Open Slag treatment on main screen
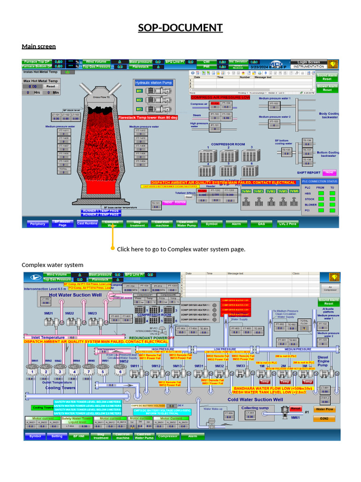Screen dimensions: 361x482 pyautogui.click(x=137, y=224)
